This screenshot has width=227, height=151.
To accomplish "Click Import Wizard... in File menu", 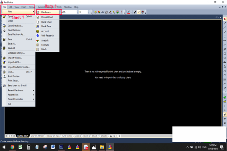I will pos(15,58).
